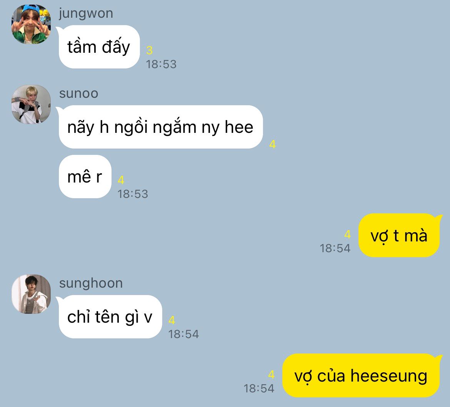Tap the sender name sunoo
The width and height of the screenshot is (450, 407).
pyautogui.click(x=78, y=94)
